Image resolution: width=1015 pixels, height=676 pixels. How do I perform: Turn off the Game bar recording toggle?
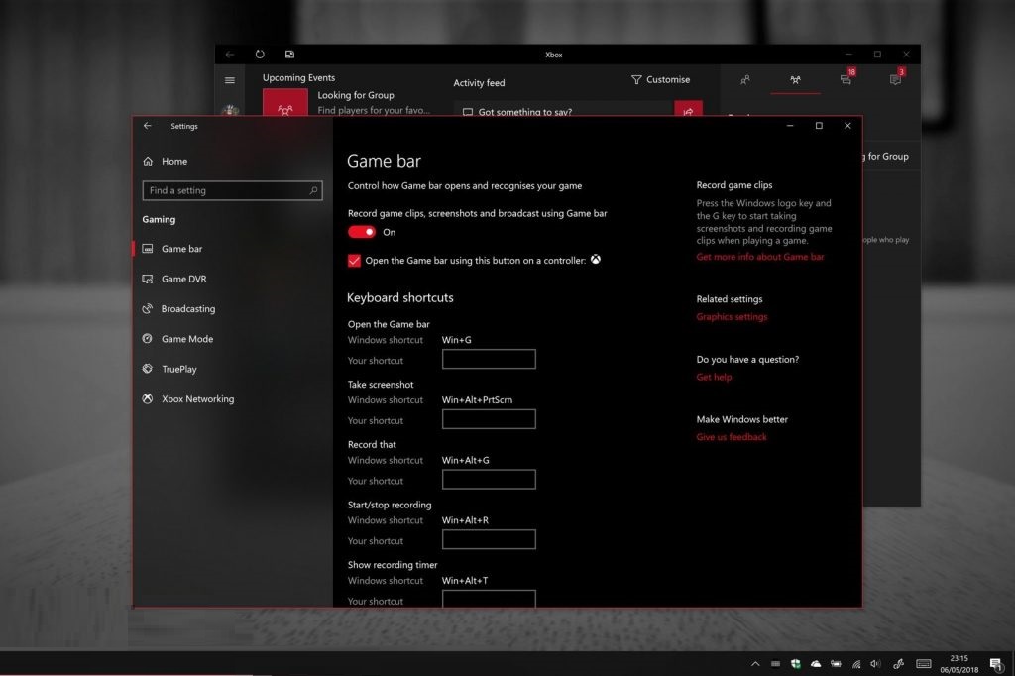[x=361, y=232]
